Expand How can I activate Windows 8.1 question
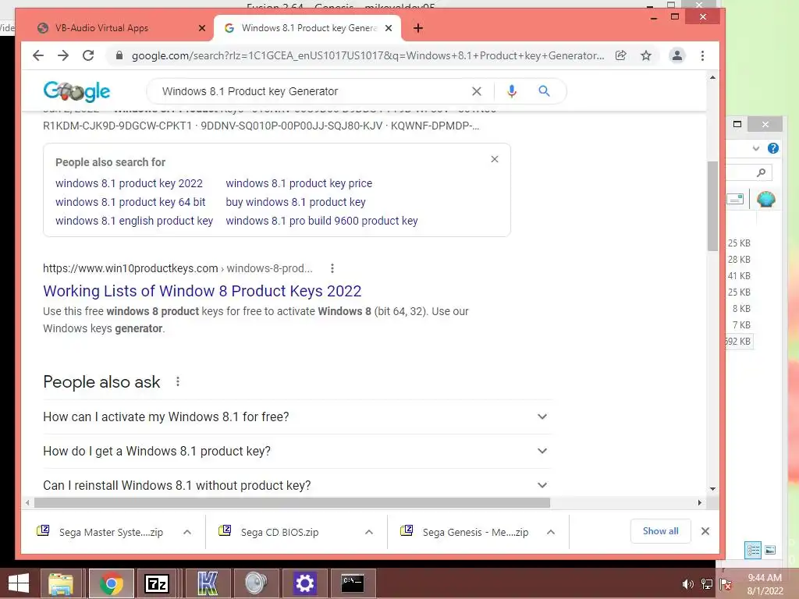Image resolution: width=799 pixels, height=599 pixels. (x=296, y=416)
